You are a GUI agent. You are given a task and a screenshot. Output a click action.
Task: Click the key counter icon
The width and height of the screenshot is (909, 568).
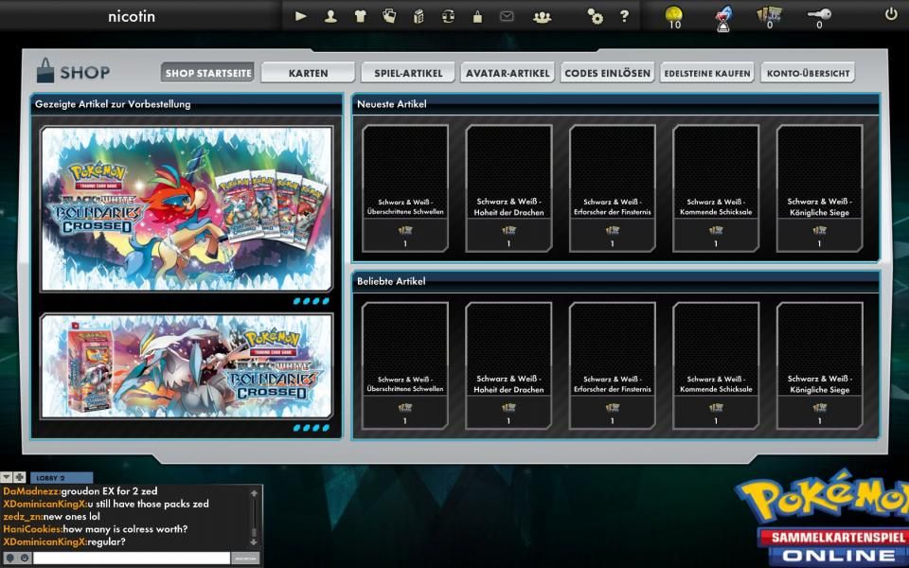[x=819, y=16]
